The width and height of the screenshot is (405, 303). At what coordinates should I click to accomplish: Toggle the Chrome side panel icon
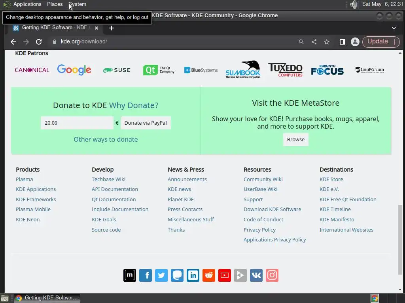click(x=343, y=42)
